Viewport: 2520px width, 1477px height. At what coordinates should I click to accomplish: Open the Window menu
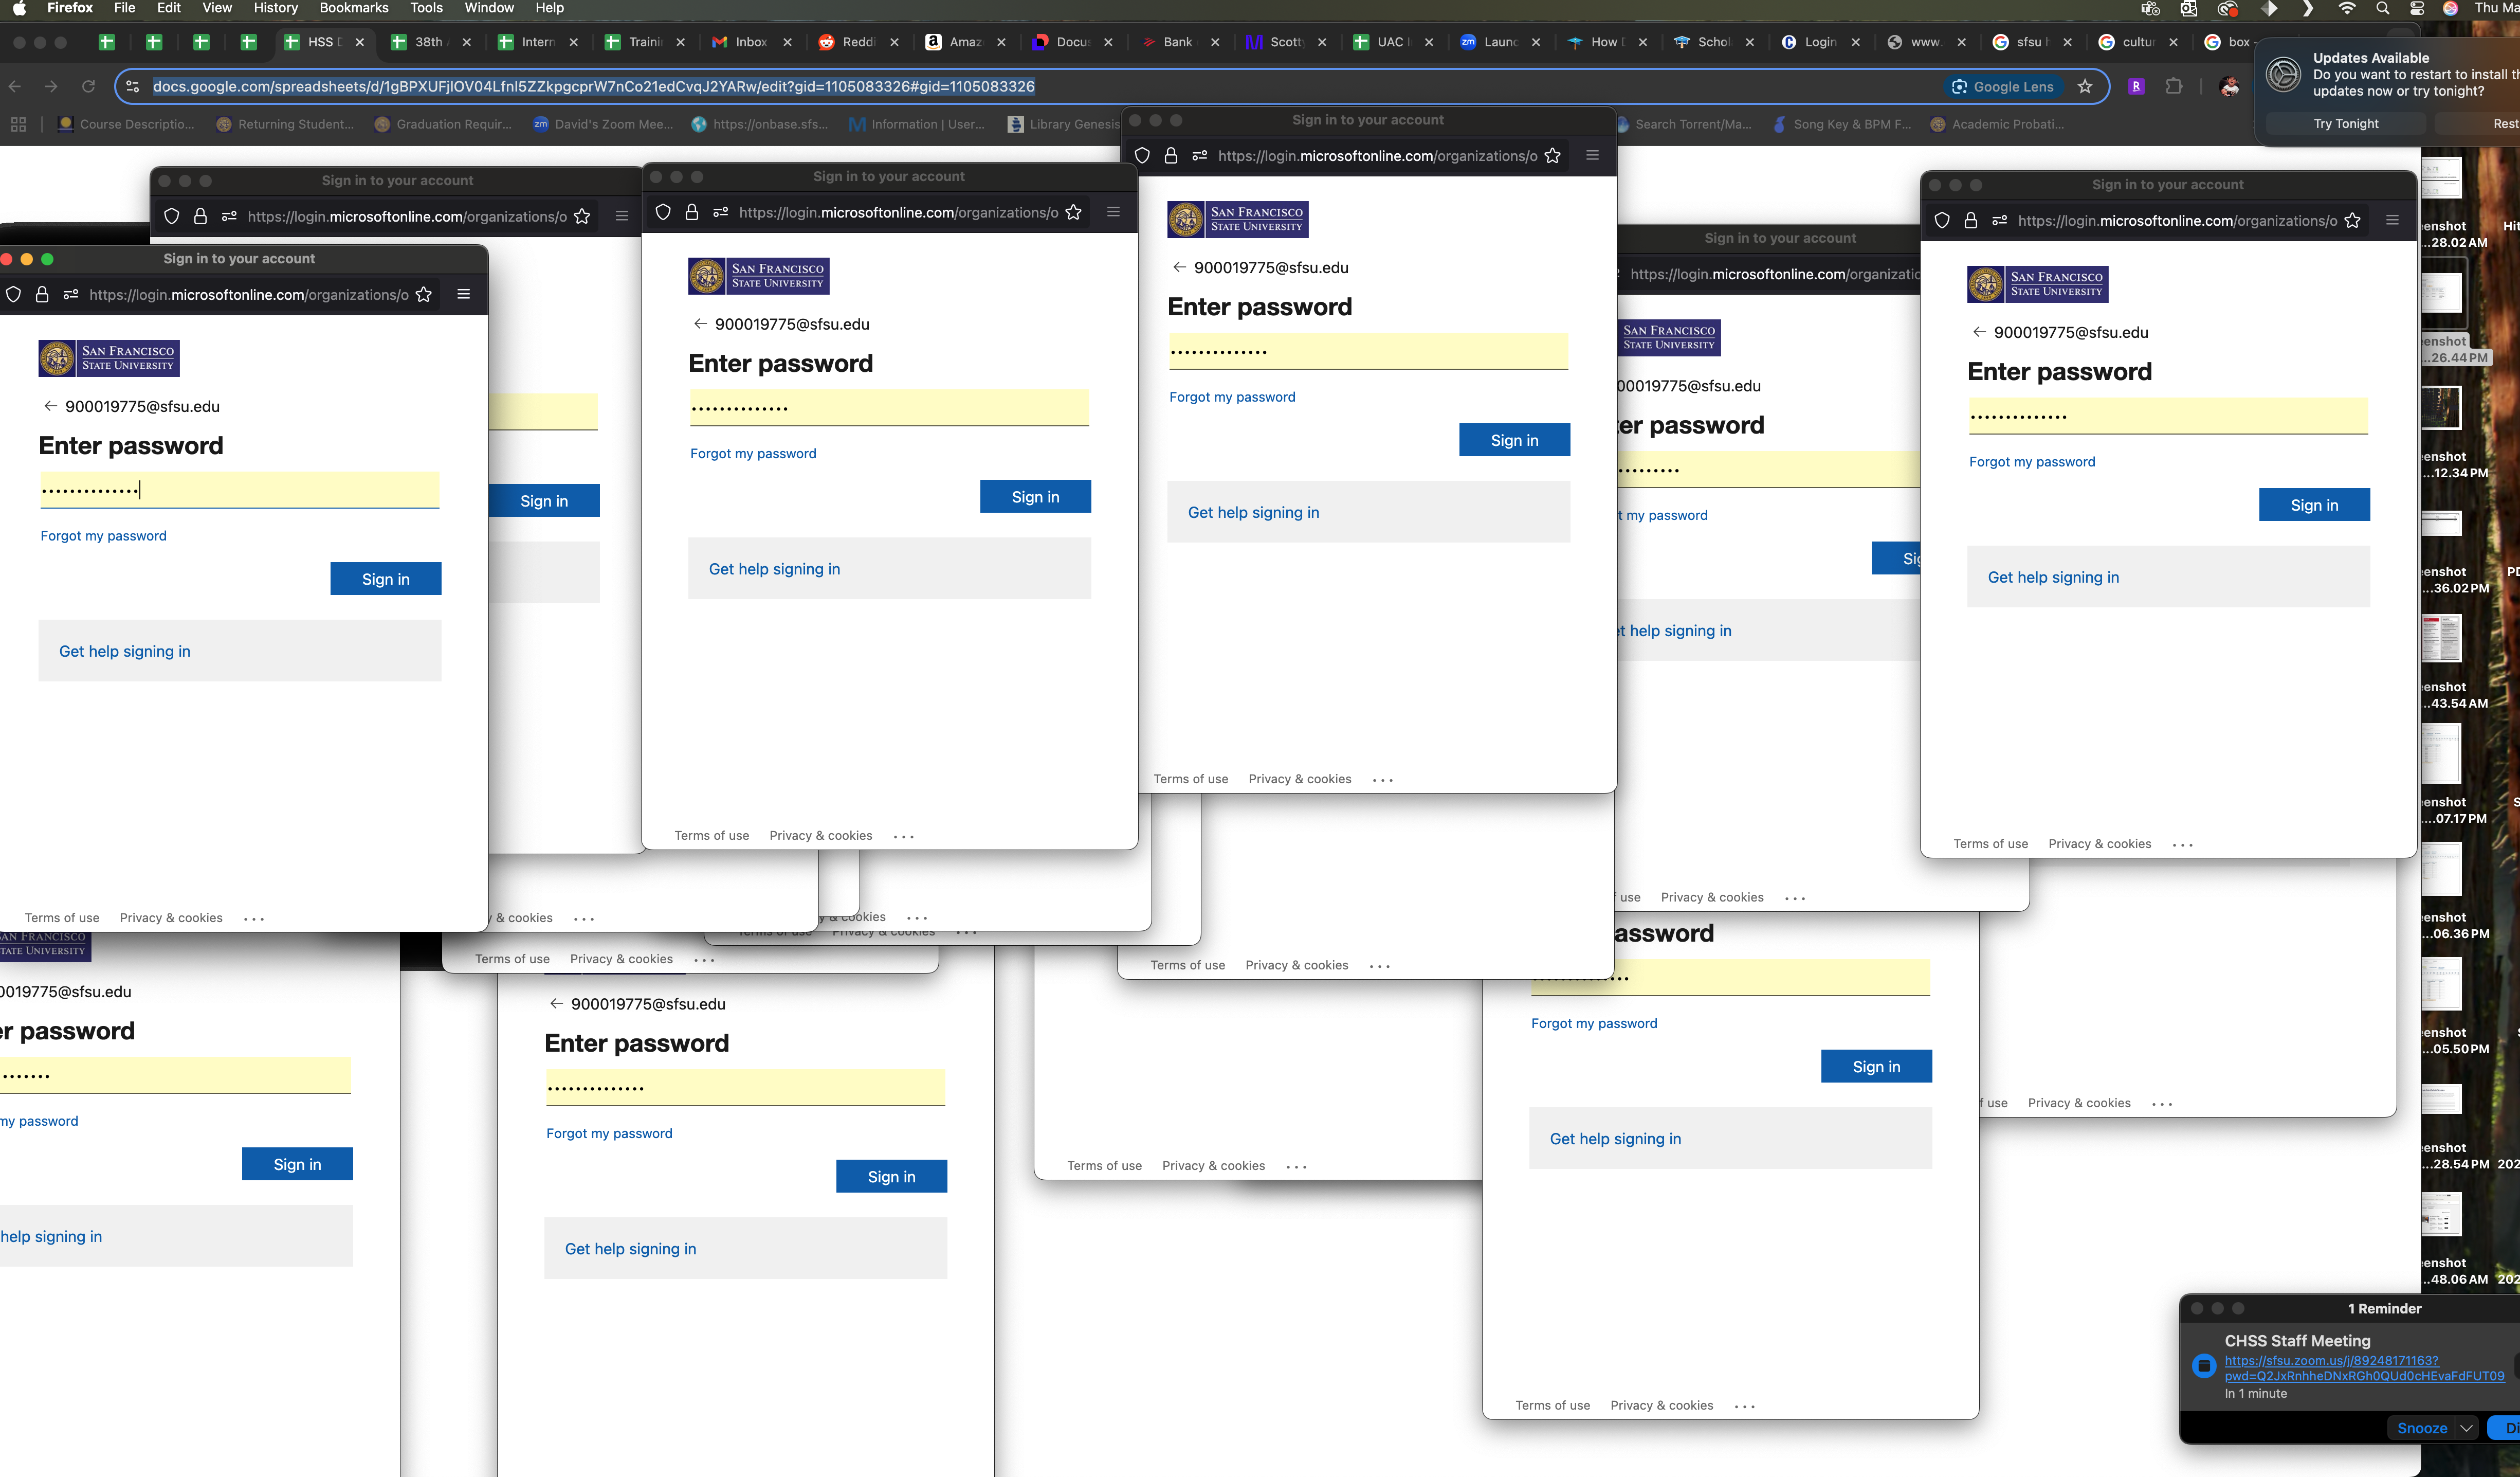[489, 8]
